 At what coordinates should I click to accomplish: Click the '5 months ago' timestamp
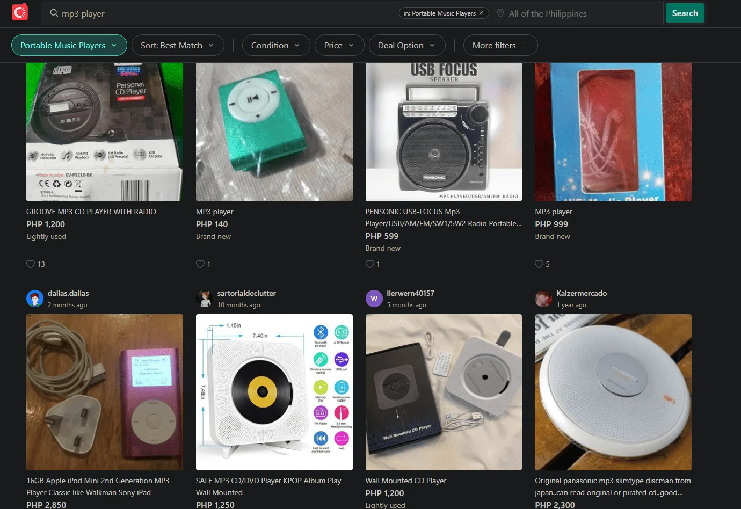(x=406, y=305)
